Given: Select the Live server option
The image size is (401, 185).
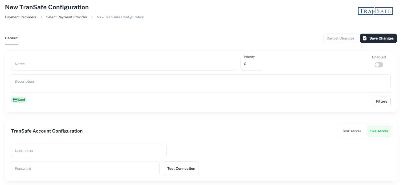Looking at the screenshot, I should [x=379, y=131].
